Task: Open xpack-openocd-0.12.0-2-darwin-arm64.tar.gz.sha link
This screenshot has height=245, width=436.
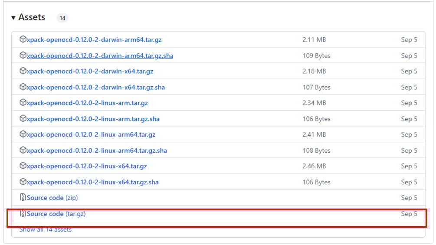Action: (x=100, y=56)
